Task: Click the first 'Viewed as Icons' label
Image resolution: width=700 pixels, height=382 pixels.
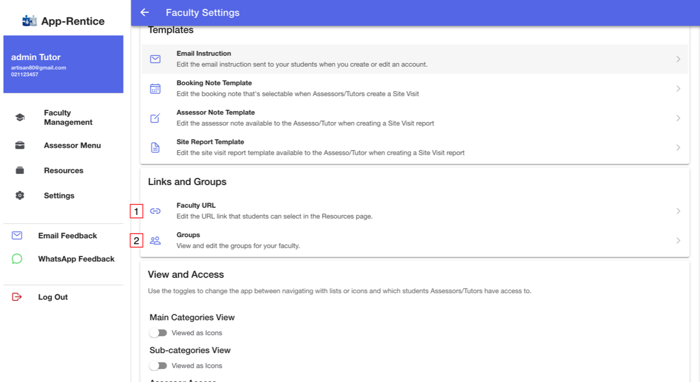Action: 197,333
